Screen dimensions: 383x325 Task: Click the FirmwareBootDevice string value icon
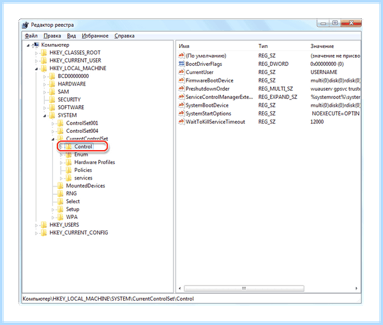point(181,80)
